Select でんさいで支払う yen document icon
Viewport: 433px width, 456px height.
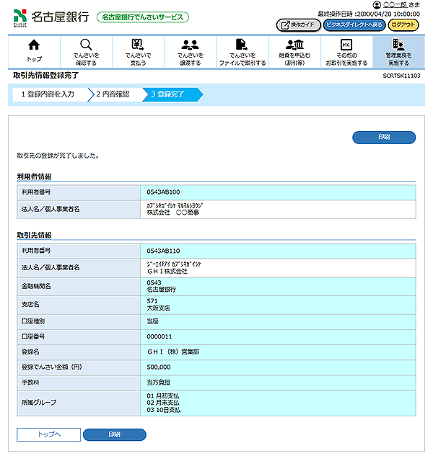(x=138, y=45)
